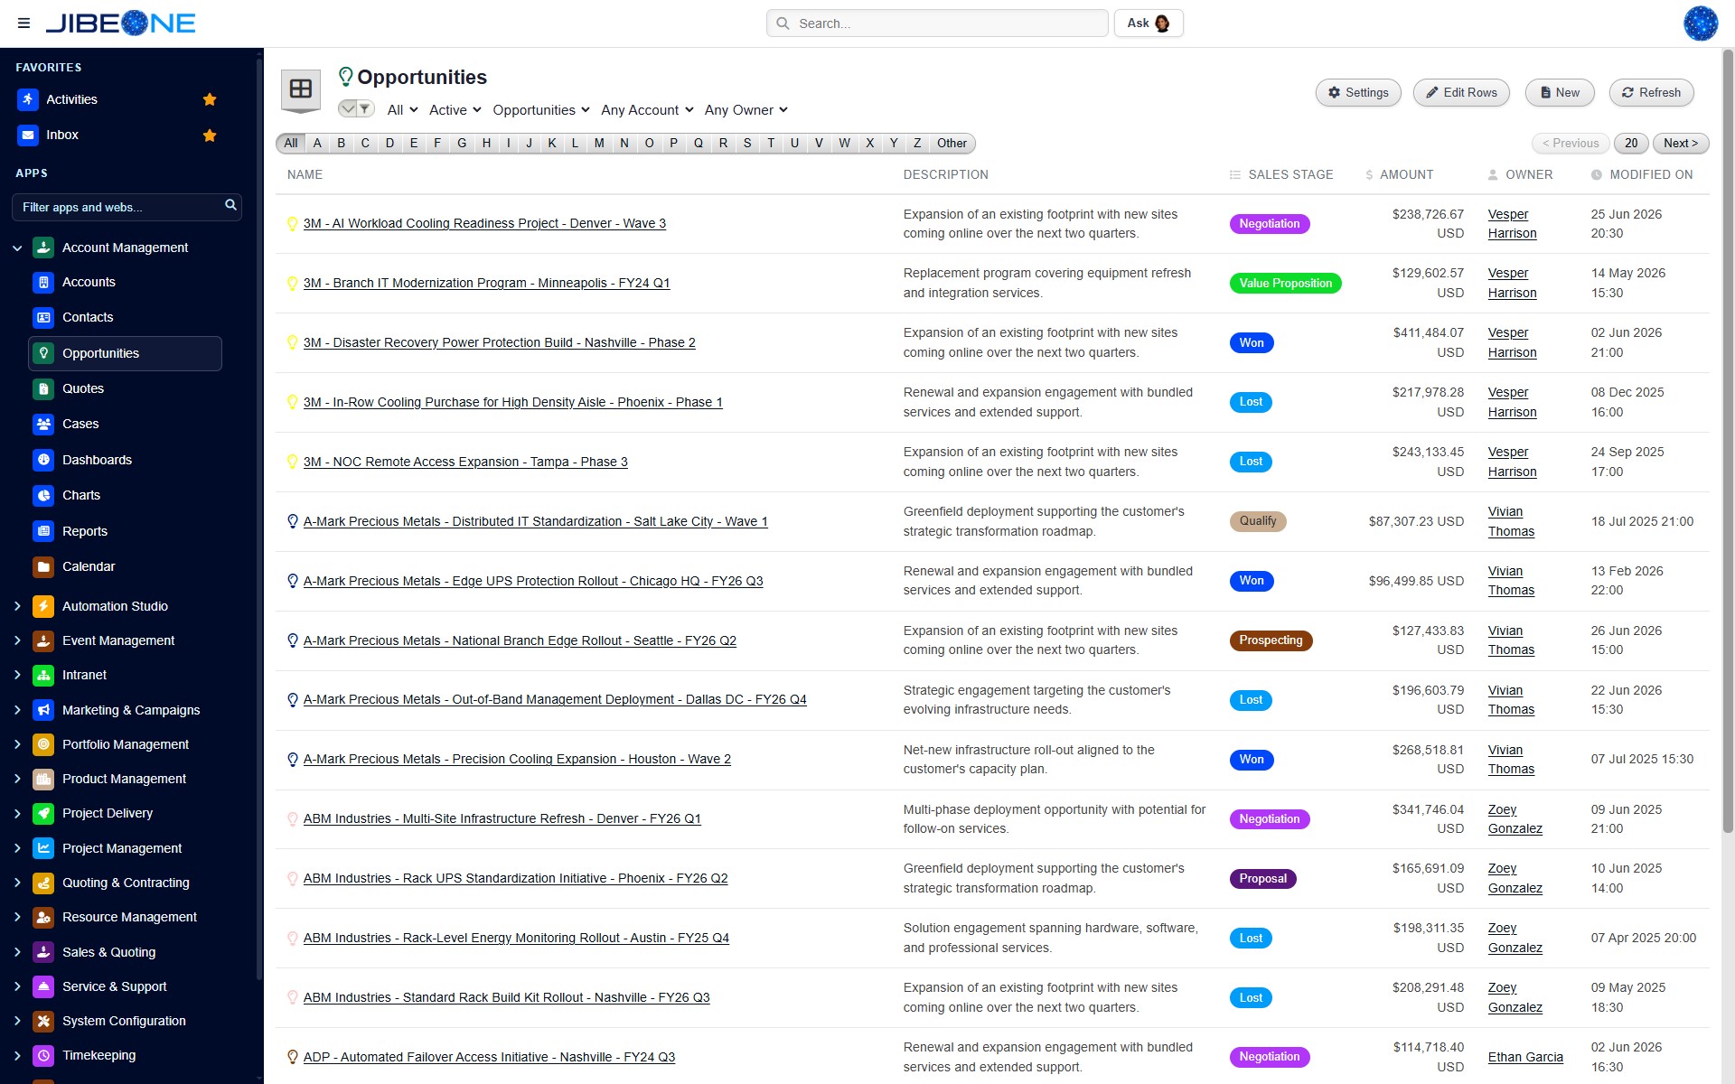
Task: Open the Any Owner dropdown
Action: (746, 110)
